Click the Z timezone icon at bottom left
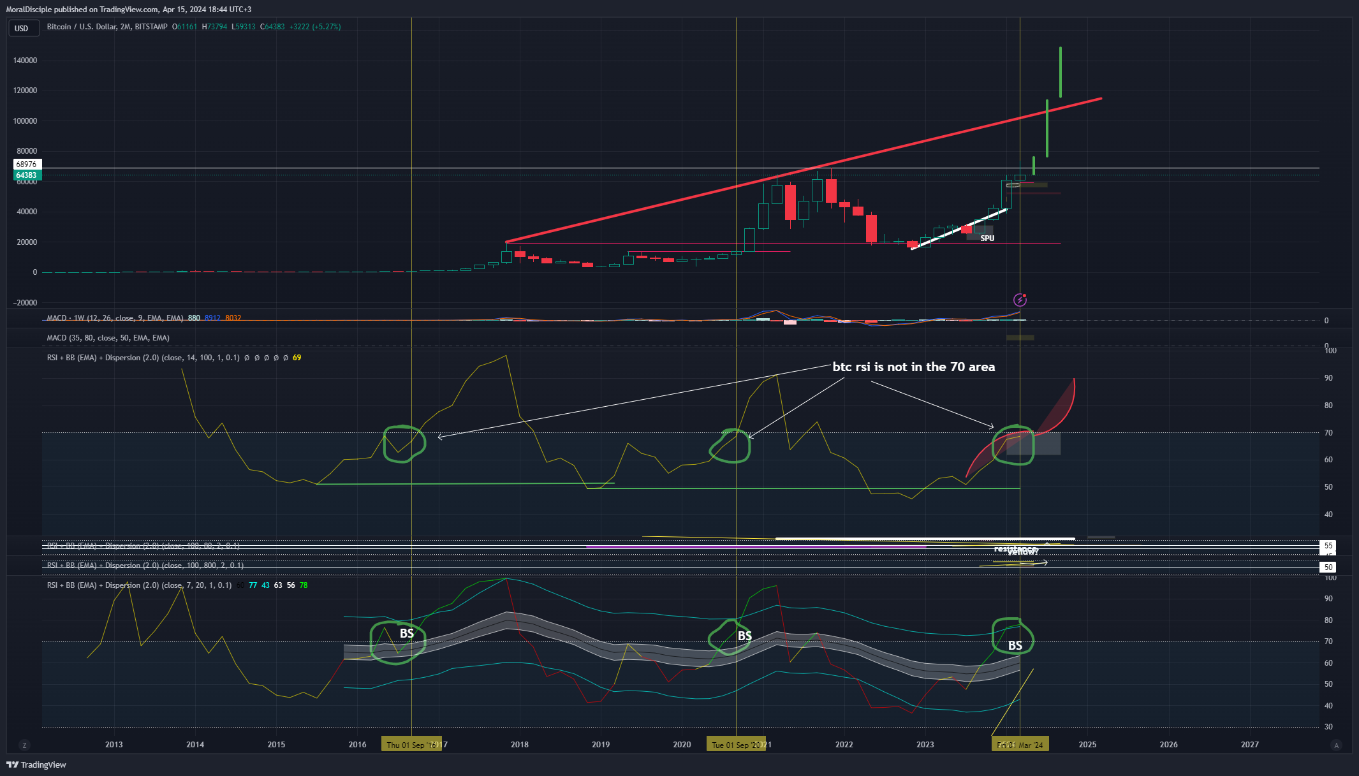Screen dimensions: 1359x776 [x=24, y=745]
